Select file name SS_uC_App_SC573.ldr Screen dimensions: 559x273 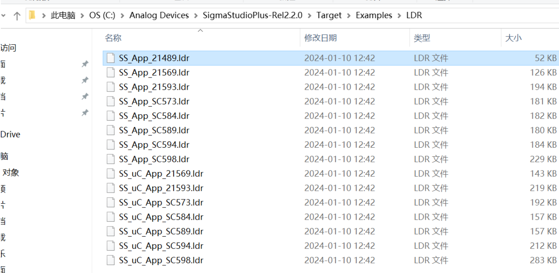[x=161, y=202]
